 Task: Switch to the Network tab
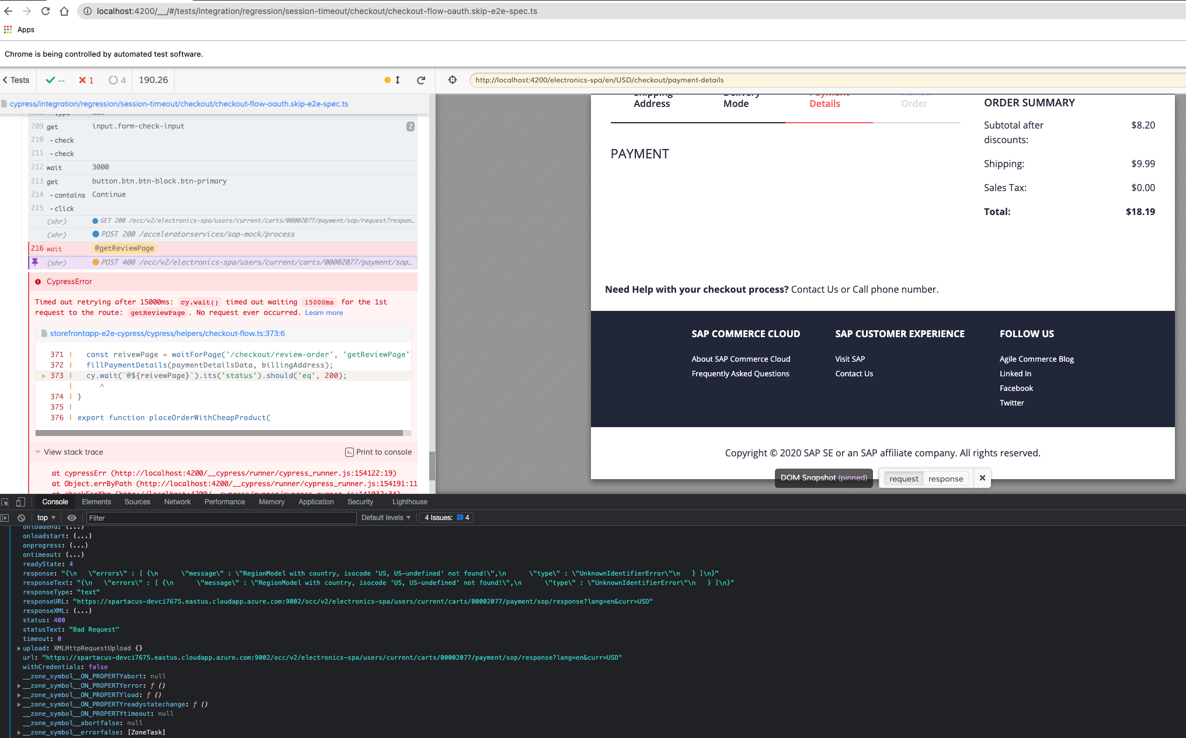[178, 502]
